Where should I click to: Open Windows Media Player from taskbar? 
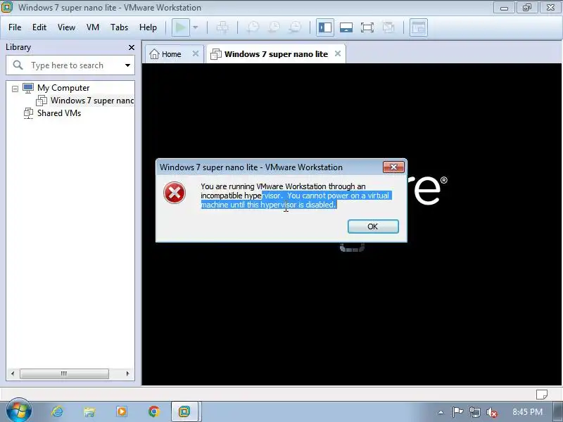[x=122, y=411]
